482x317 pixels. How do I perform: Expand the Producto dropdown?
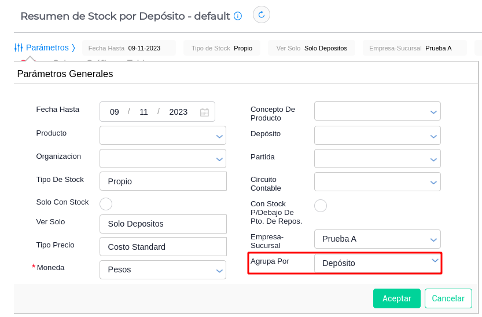click(219, 136)
